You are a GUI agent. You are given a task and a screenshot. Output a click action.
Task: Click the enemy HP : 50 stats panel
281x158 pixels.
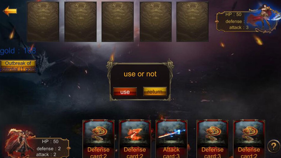pyautogui.click(x=233, y=22)
